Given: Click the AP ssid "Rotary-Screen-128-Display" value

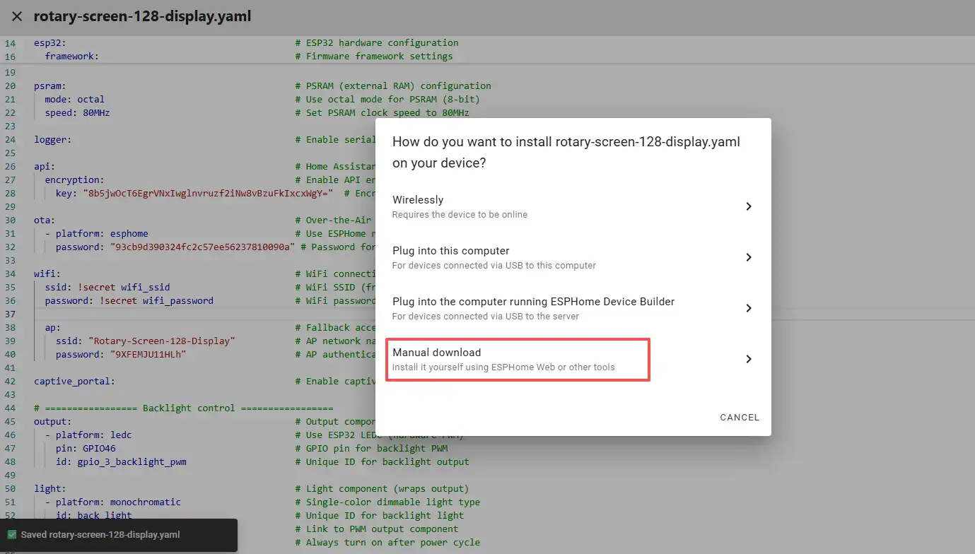Looking at the screenshot, I should coord(161,341).
